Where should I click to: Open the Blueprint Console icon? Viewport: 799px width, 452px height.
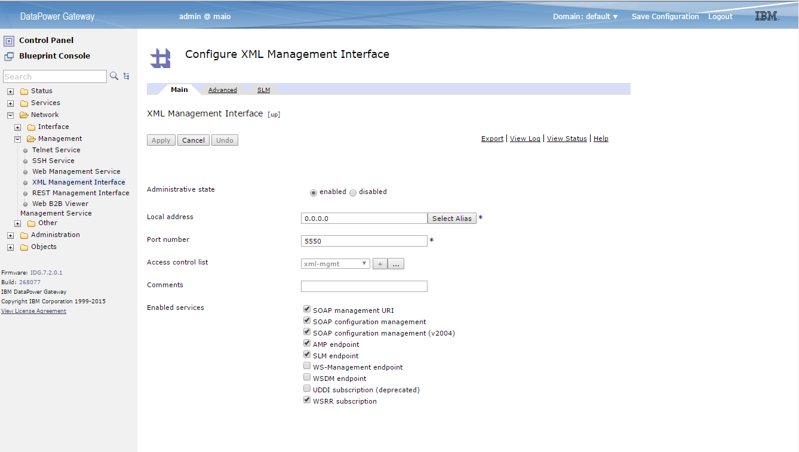(8, 56)
